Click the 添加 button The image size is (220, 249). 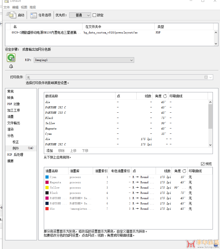click(x=49, y=151)
